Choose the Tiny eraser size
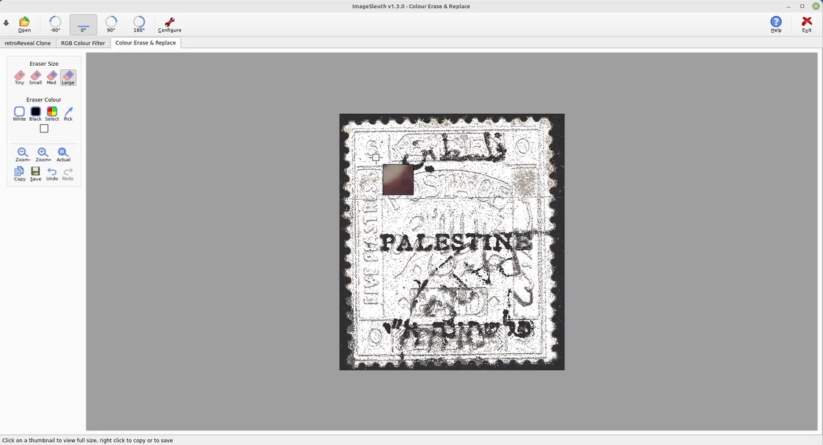This screenshot has height=445, width=823. pos(19,77)
